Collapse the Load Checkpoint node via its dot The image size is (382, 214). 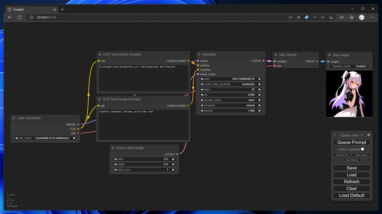tap(14, 118)
